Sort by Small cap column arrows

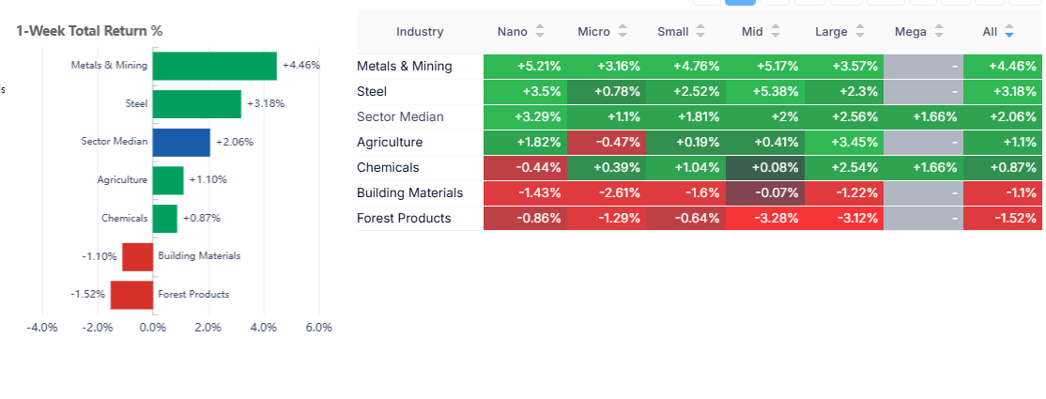(x=700, y=32)
